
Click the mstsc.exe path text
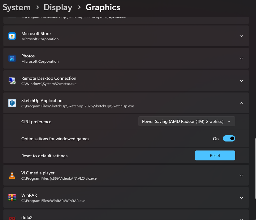[49, 84]
